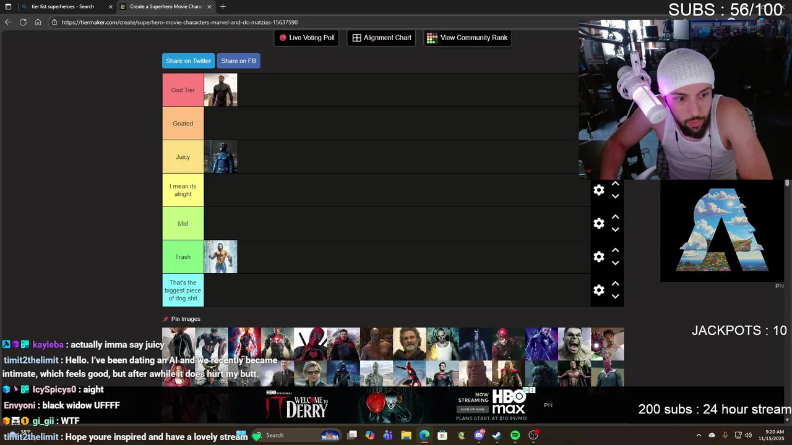Select Black Panther image in God Tier
This screenshot has width=792, height=445.
point(221,90)
